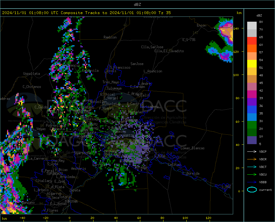Click the 'current' legend label

(x=265, y=190)
